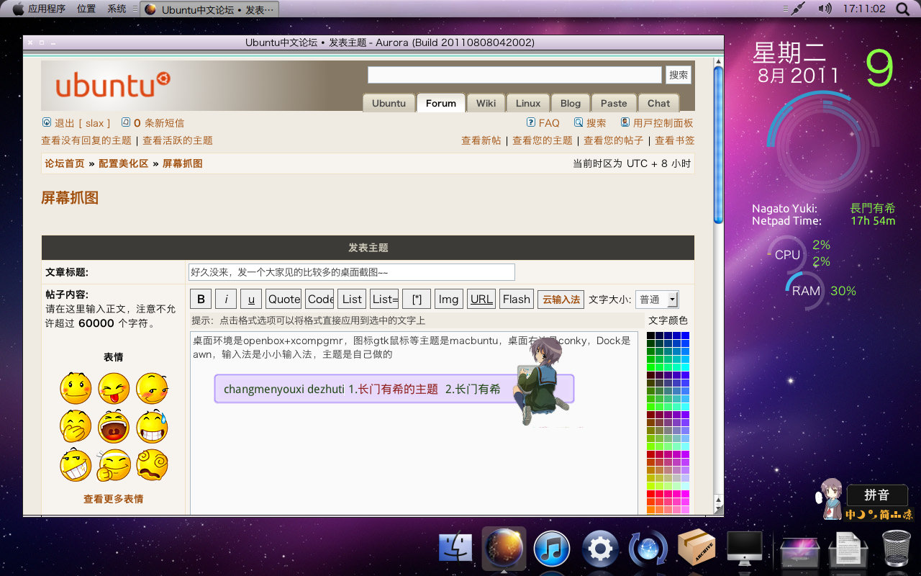Click the URL tag button
This screenshot has height=576, width=921.
(481, 300)
